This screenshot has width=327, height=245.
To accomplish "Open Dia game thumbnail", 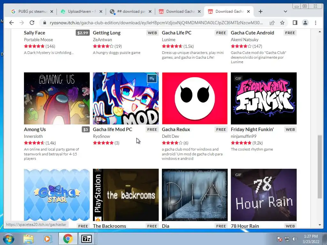I will click(x=194, y=195).
